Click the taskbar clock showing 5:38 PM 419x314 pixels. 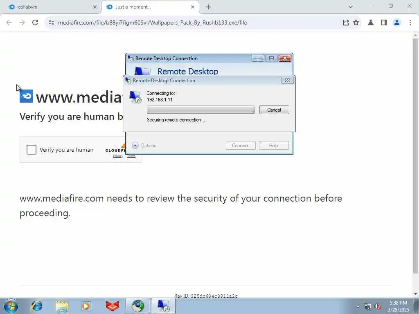[x=398, y=306]
